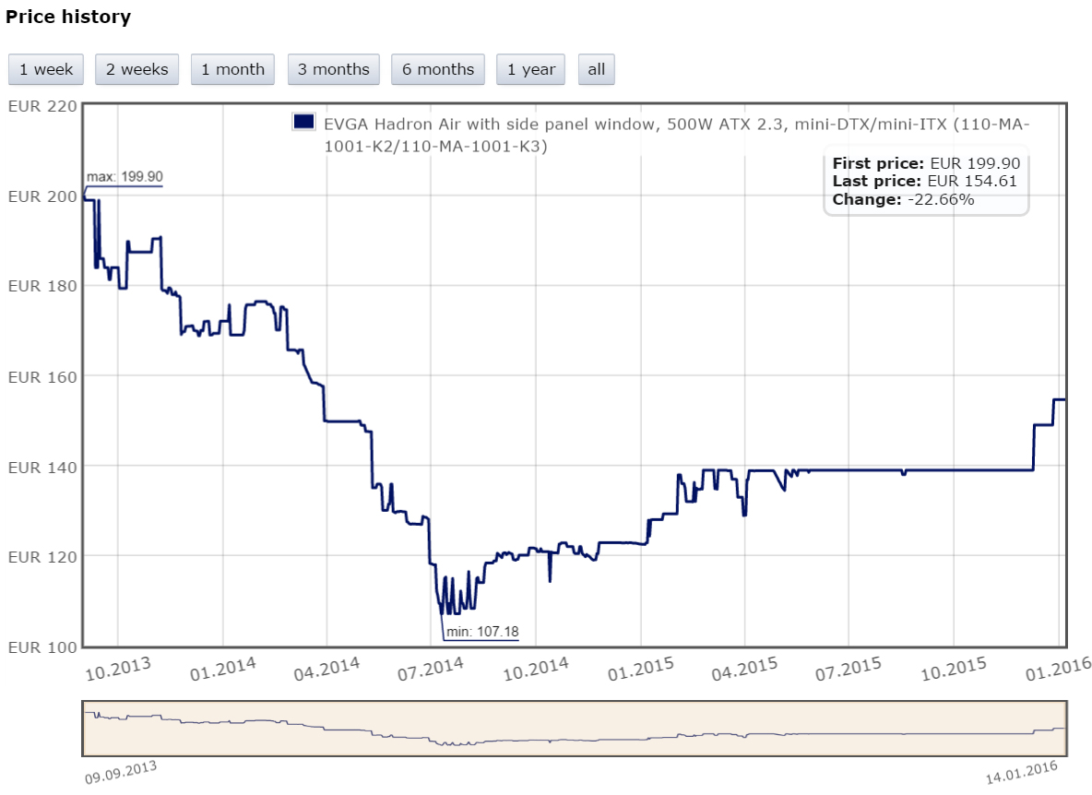Viewport: 1092px width, 795px height.
Task: Click the EUR 160 y-axis label
Action: pos(42,376)
